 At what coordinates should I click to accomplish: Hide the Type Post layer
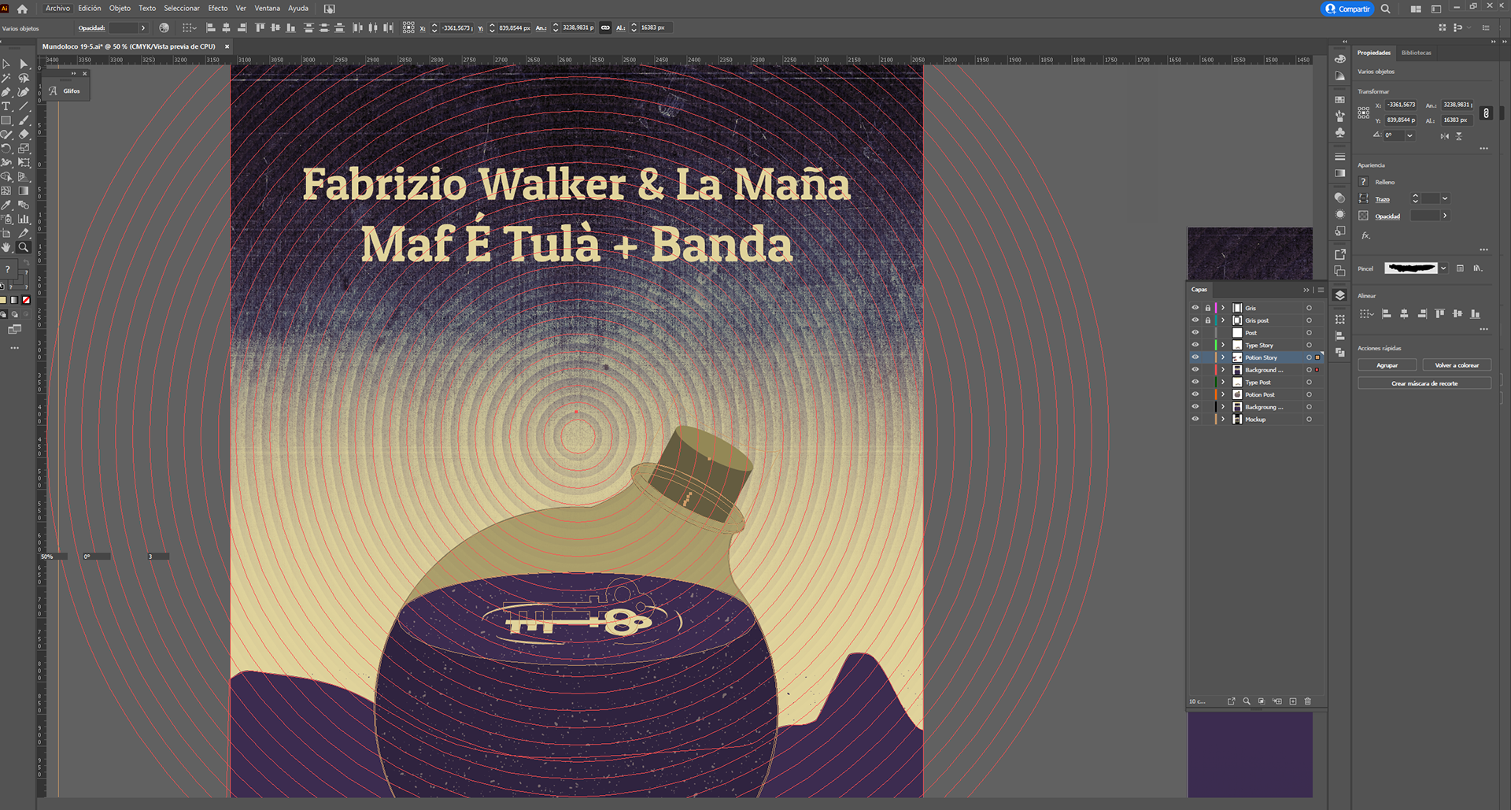click(x=1195, y=382)
